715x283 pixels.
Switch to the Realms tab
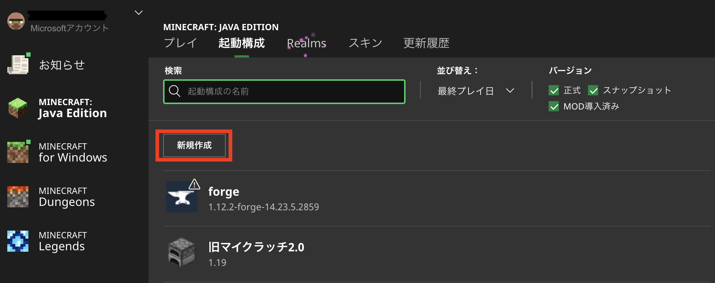click(306, 43)
